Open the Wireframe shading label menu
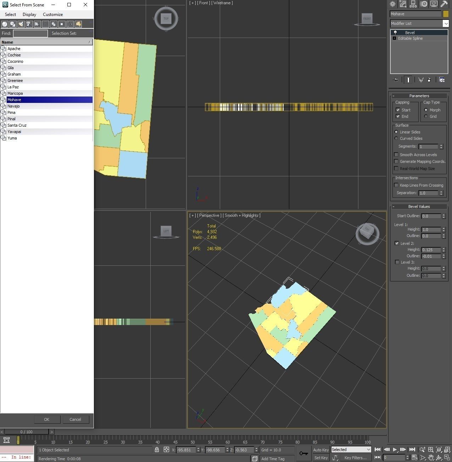 pos(222,3)
